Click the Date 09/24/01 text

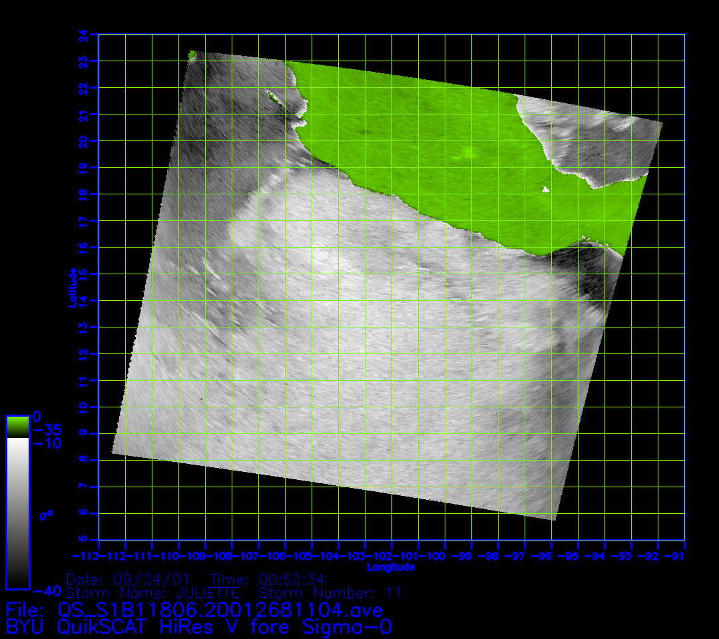click(x=132, y=579)
